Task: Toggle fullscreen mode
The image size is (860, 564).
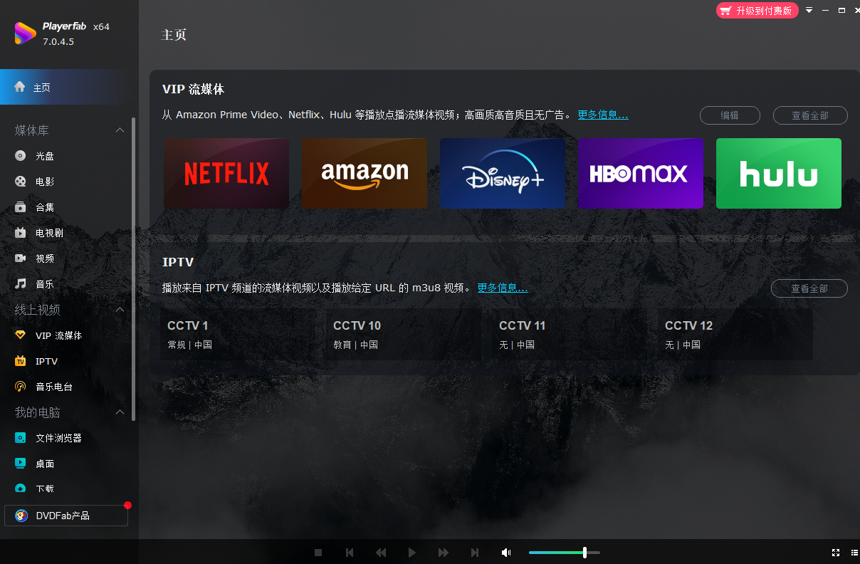Action: click(835, 553)
